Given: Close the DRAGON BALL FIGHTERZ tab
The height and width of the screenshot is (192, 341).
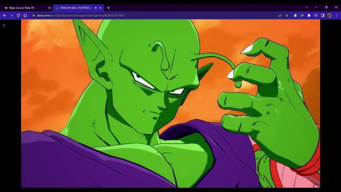Looking at the screenshot, I should tap(100, 8).
